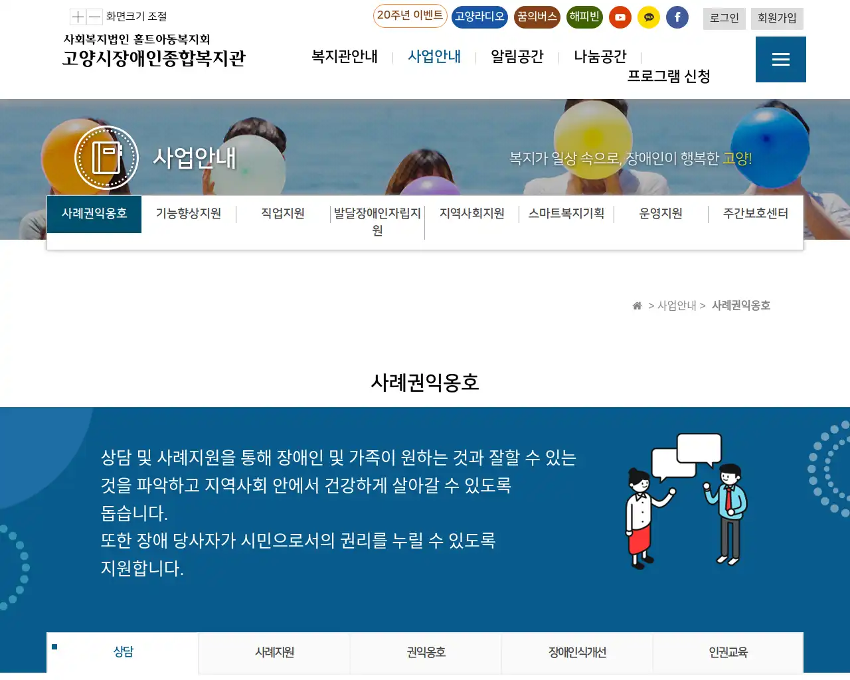The image size is (850, 680).
Task: Select the 주간보호센터 submenu tab
Action: click(756, 214)
